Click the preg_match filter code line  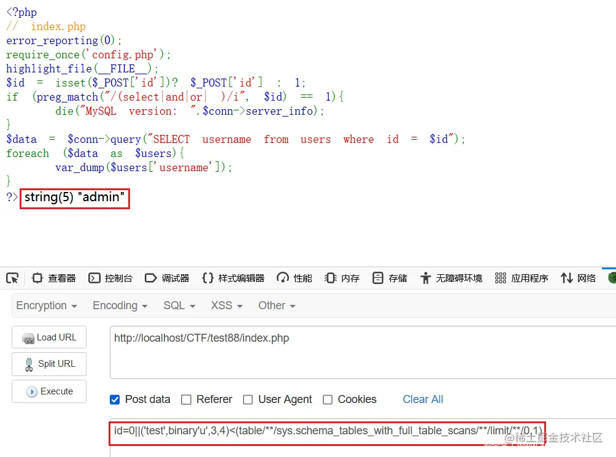click(x=175, y=97)
